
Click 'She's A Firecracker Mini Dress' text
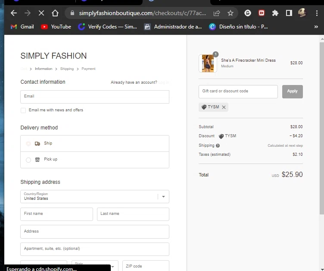[x=248, y=60]
